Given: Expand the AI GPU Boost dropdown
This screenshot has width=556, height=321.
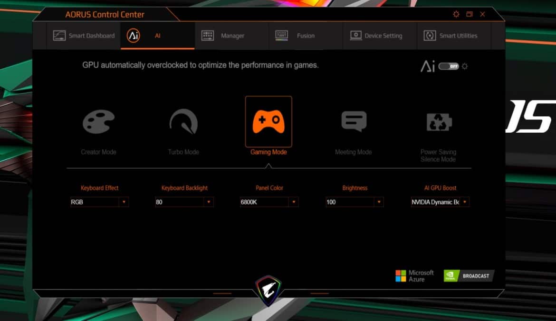Looking at the screenshot, I should coord(464,202).
